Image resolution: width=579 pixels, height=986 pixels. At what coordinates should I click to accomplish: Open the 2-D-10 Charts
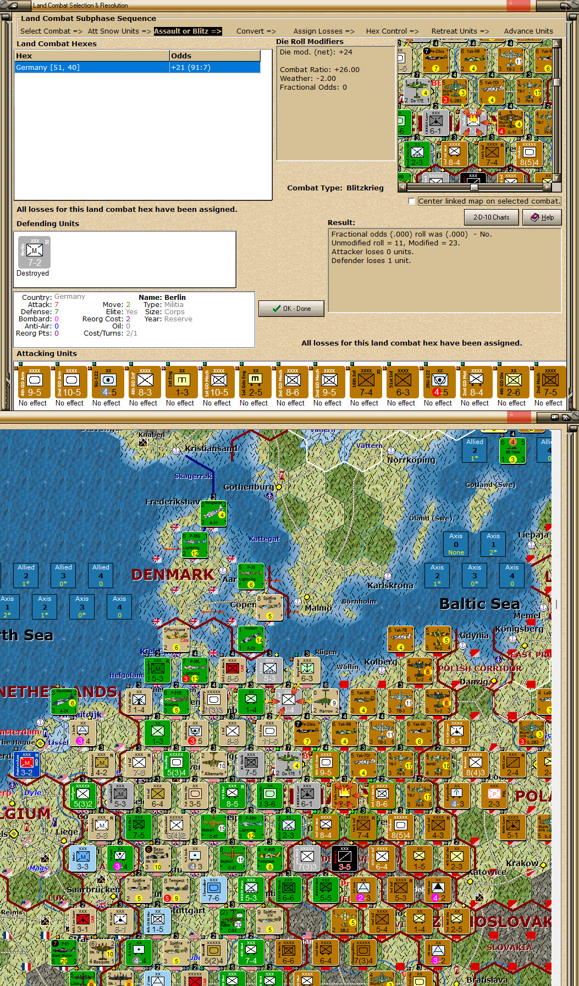point(492,217)
